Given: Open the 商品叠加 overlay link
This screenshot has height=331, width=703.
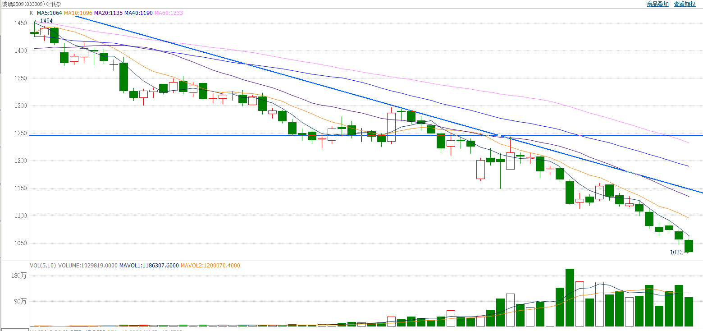Looking at the screenshot, I should click(657, 4).
